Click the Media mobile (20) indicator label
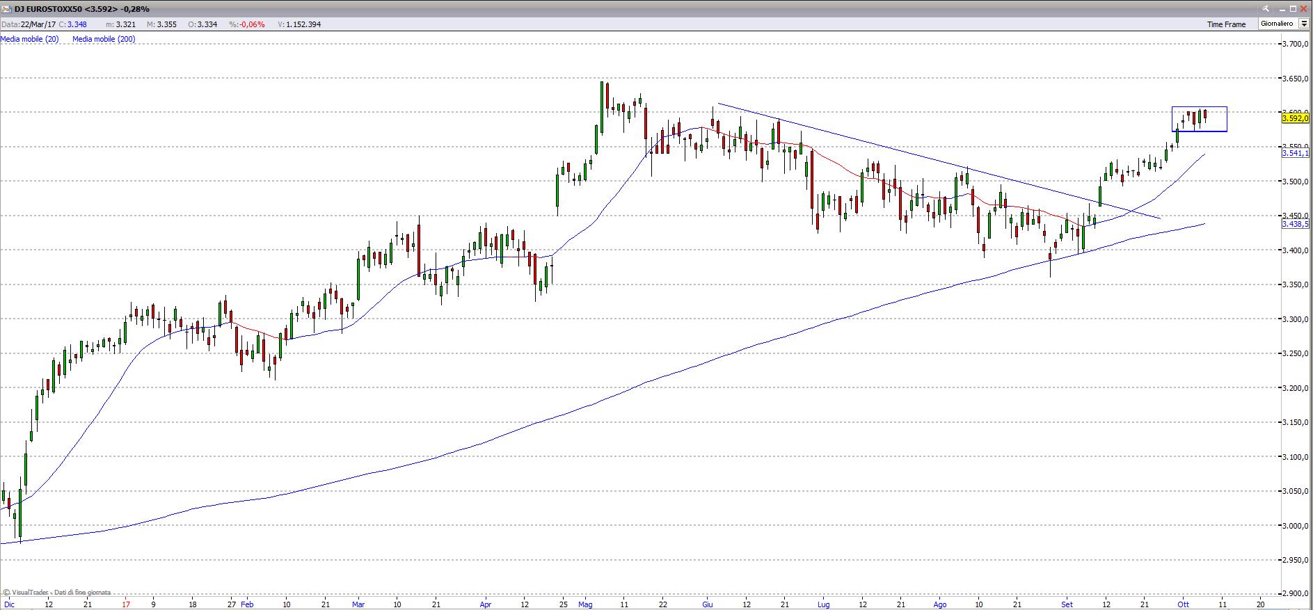1313x610 pixels. tap(30, 39)
